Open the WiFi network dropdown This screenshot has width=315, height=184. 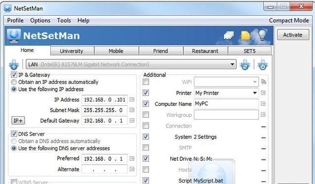pos(226,81)
